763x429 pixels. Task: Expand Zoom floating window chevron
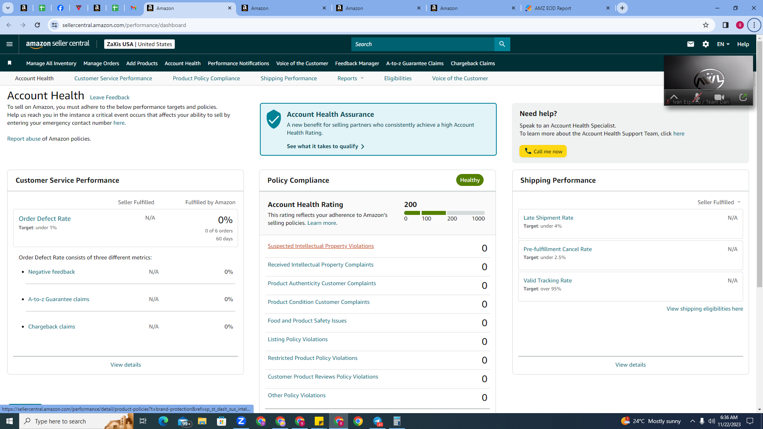(x=674, y=97)
